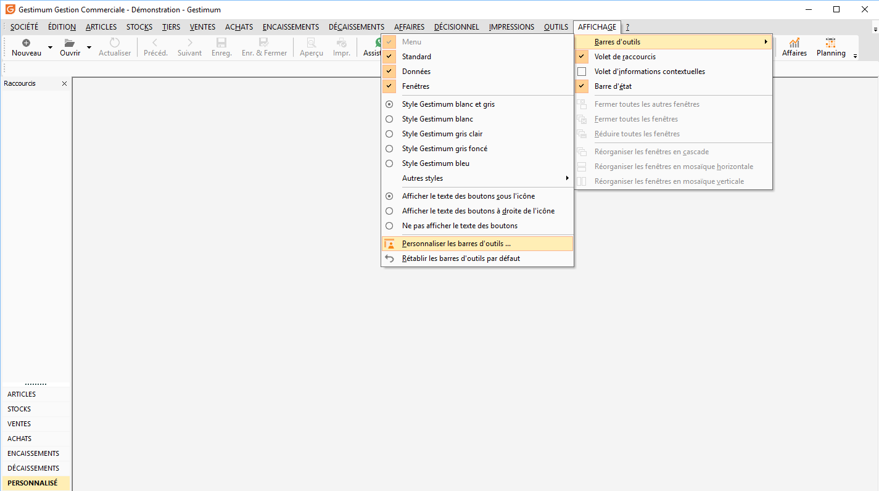
Task: Open ACHATS shortcut group in sidebar
Action: point(36,439)
